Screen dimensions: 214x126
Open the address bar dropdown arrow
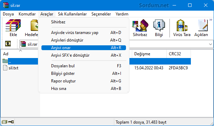pyautogui.click(x=211, y=44)
